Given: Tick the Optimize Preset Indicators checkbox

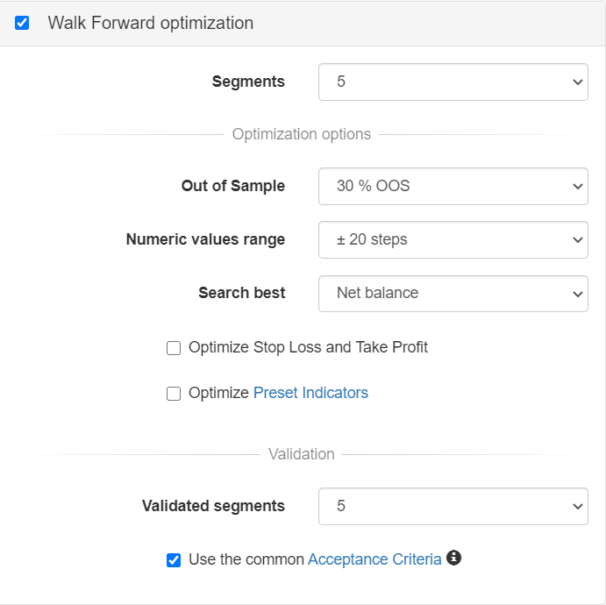Looking at the screenshot, I should pos(174,394).
